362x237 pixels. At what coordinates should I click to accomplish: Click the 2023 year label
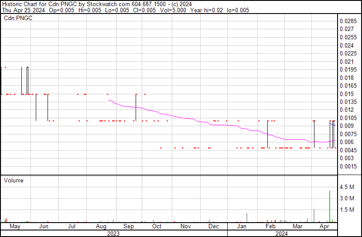[x=113, y=234]
